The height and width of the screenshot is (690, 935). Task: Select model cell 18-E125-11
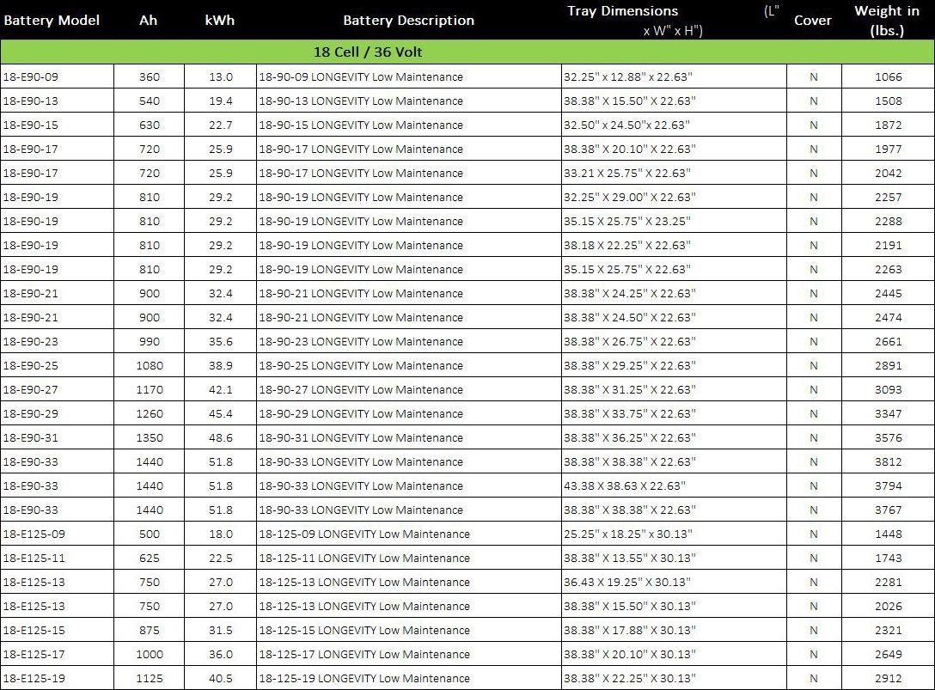click(34, 559)
